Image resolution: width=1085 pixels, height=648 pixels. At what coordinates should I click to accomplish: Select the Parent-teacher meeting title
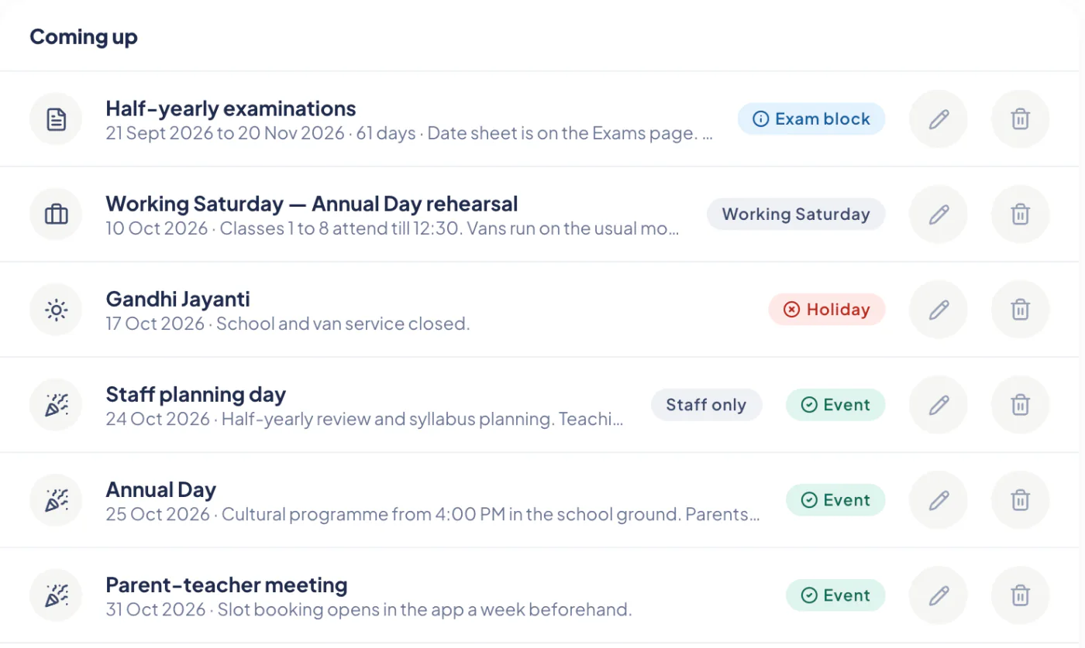pos(226,585)
